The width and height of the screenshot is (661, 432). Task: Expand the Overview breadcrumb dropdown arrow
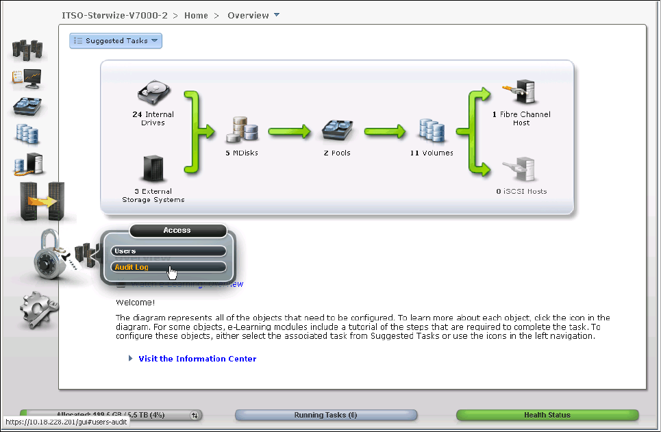click(x=277, y=15)
